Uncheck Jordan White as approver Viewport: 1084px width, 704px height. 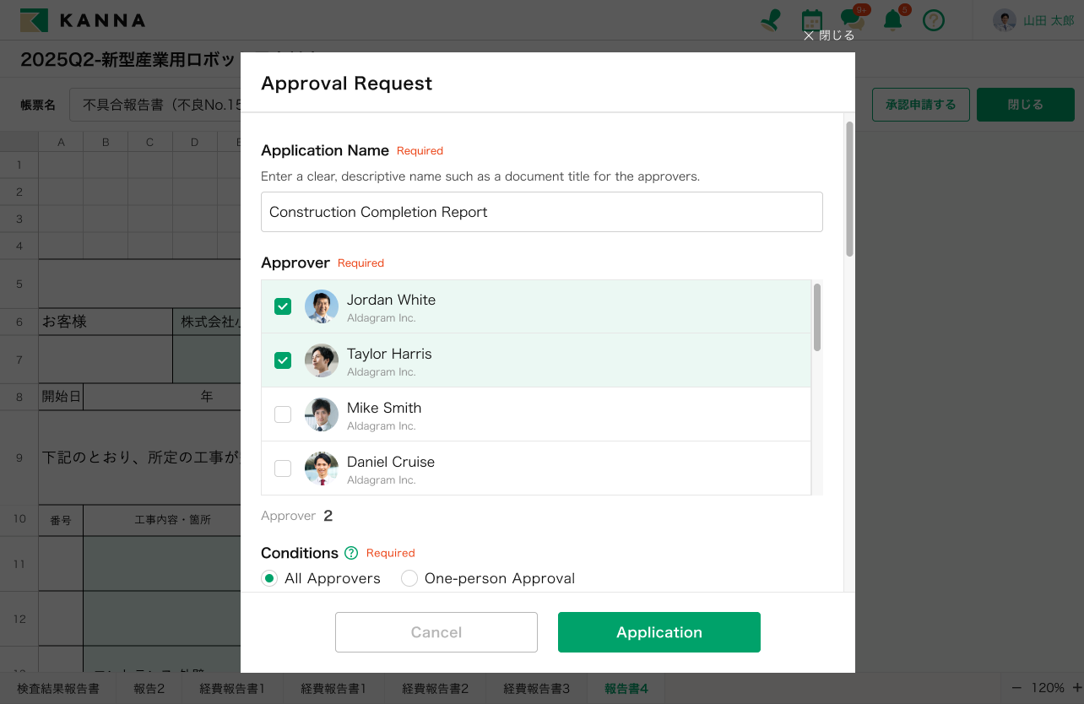pyautogui.click(x=283, y=306)
